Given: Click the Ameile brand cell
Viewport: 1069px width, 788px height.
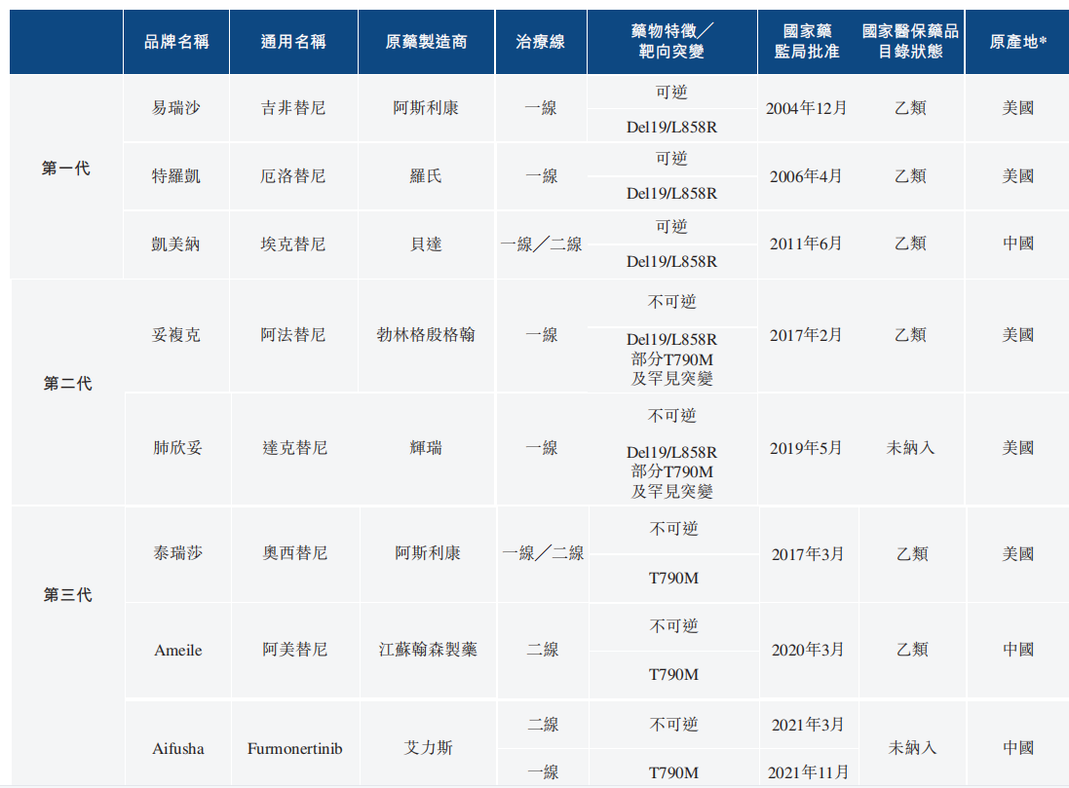Looking at the screenshot, I should tap(178, 650).
